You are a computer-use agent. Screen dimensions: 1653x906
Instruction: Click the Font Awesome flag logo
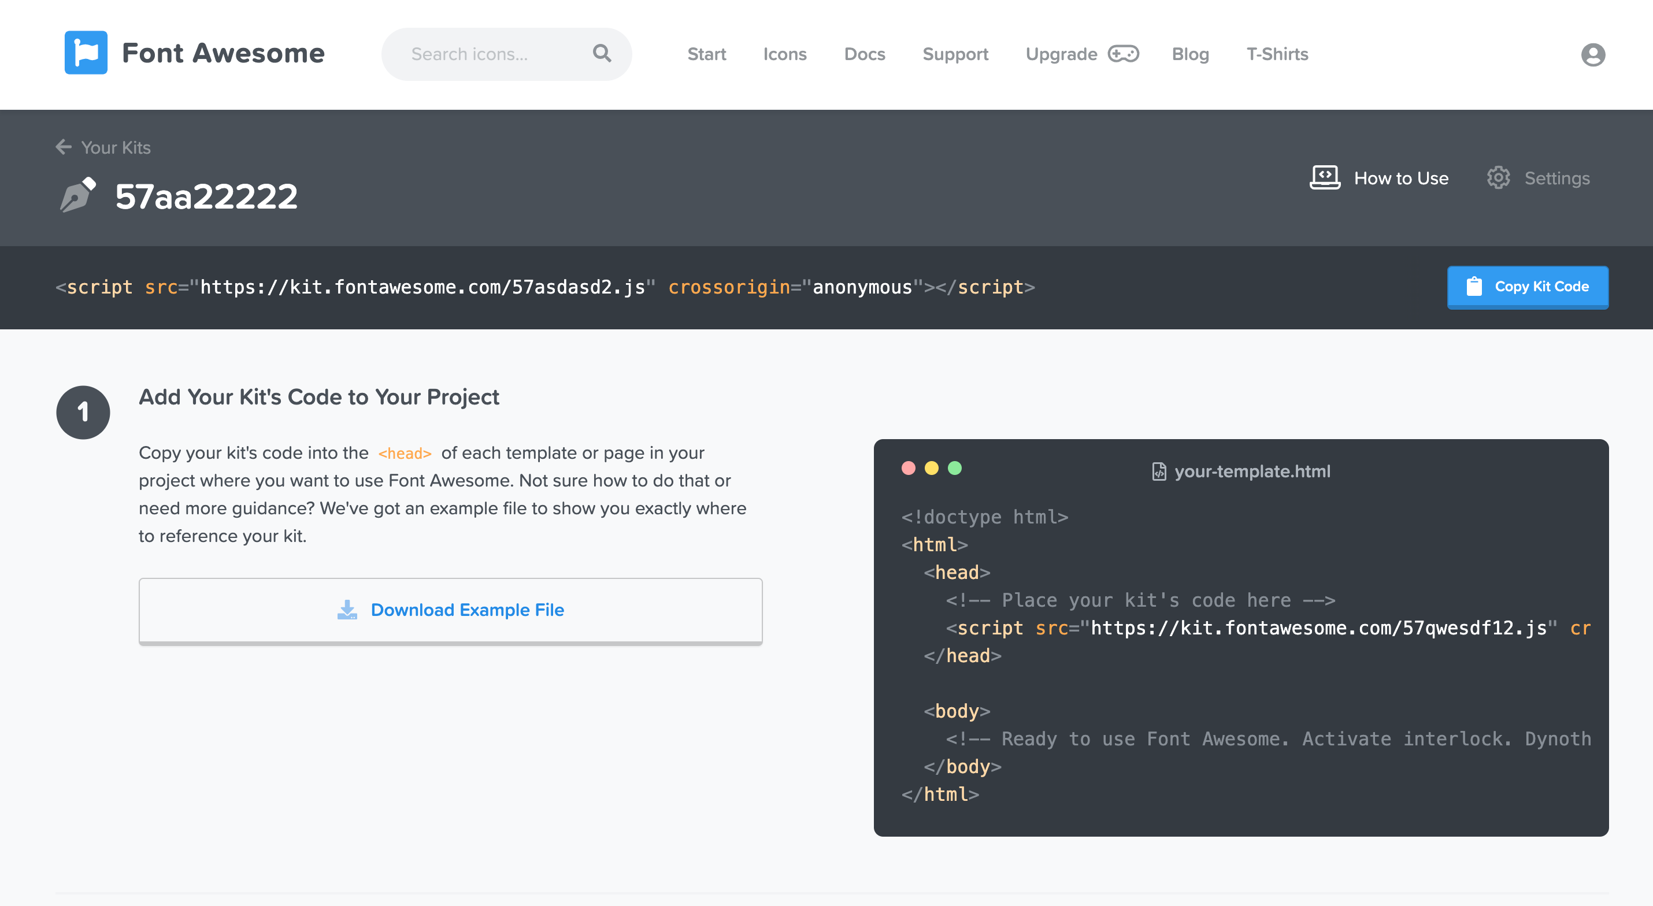click(87, 53)
